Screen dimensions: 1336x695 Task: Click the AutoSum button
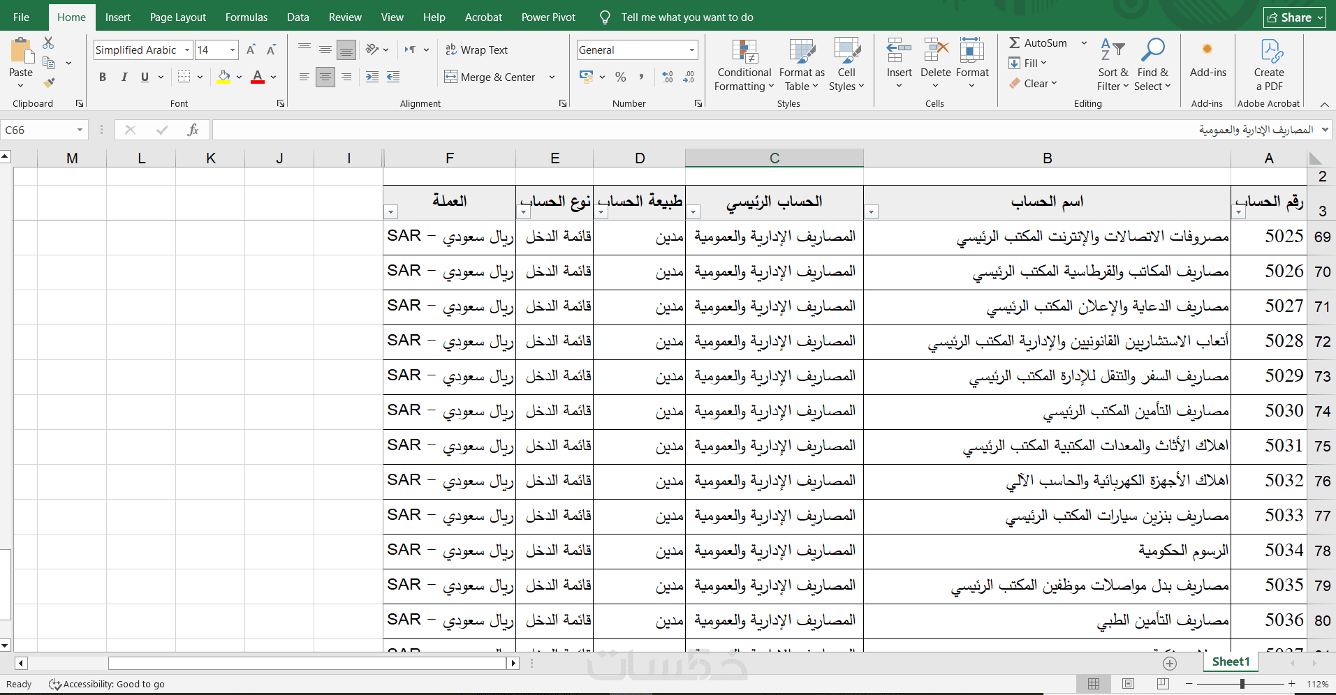click(x=1038, y=43)
